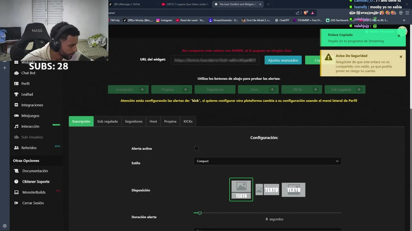Open Perfil via its ID card icon
Image resolution: width=412 pixels, height=231 pixels.
(16, 84)
